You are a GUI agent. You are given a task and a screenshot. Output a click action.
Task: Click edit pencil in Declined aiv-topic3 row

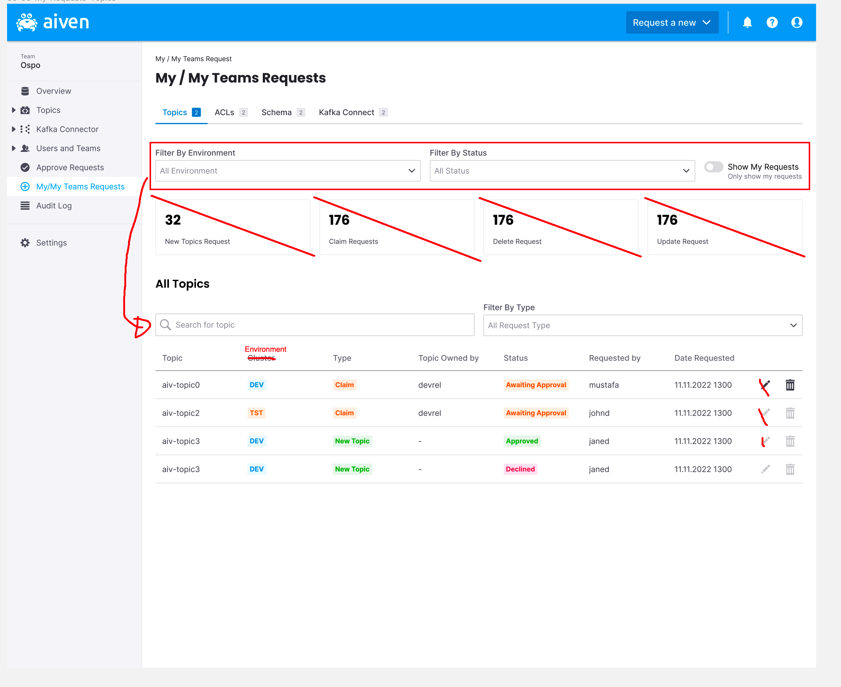pos(765,469)
